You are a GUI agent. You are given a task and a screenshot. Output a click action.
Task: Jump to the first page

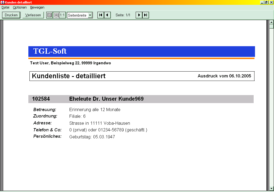[x=101, y=15]
